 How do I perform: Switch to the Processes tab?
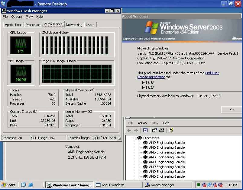coord(33,25)
